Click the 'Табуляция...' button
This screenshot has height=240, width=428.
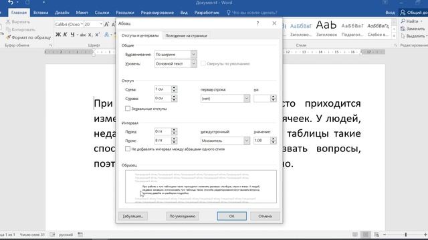pyautogui.click(x=133, y=216)
